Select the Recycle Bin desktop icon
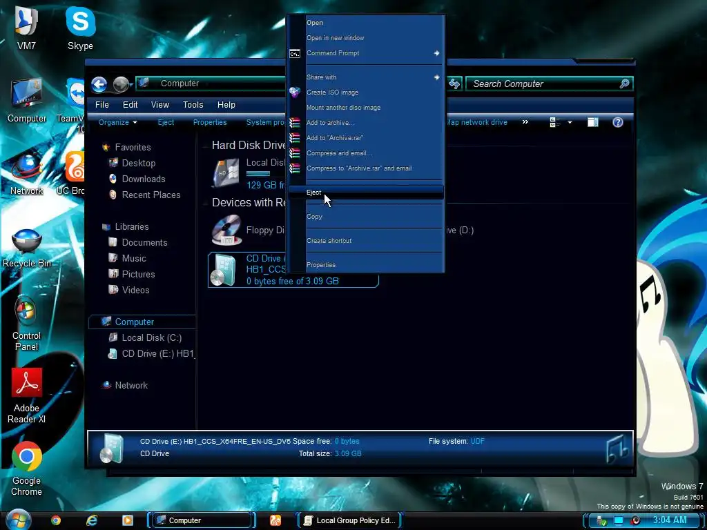Image resolution: width=707 pixels, height=530 pixels. [x=27, y=248]
